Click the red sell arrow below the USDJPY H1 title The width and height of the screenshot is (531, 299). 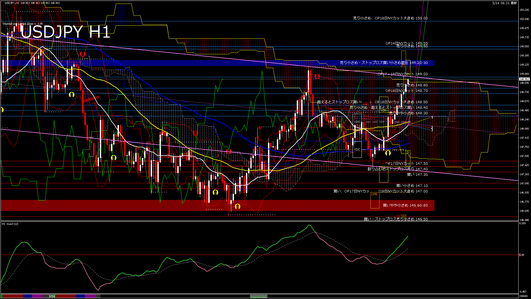82,54
